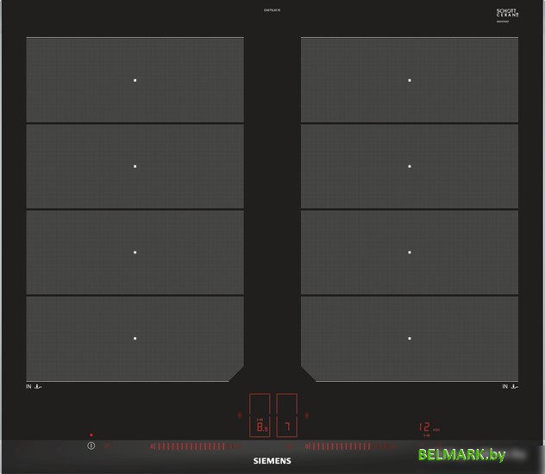Tap the SIEMENS logo on control panel
This screenshot has width=545, height=474.
pos(272,461)
